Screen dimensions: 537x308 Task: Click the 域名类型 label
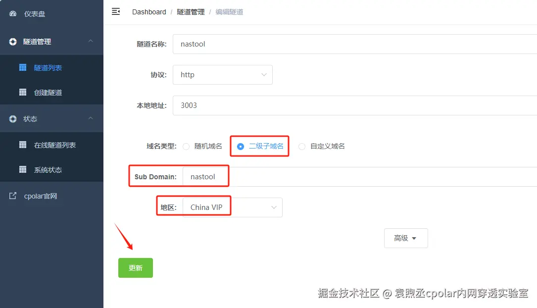[161, 146]
